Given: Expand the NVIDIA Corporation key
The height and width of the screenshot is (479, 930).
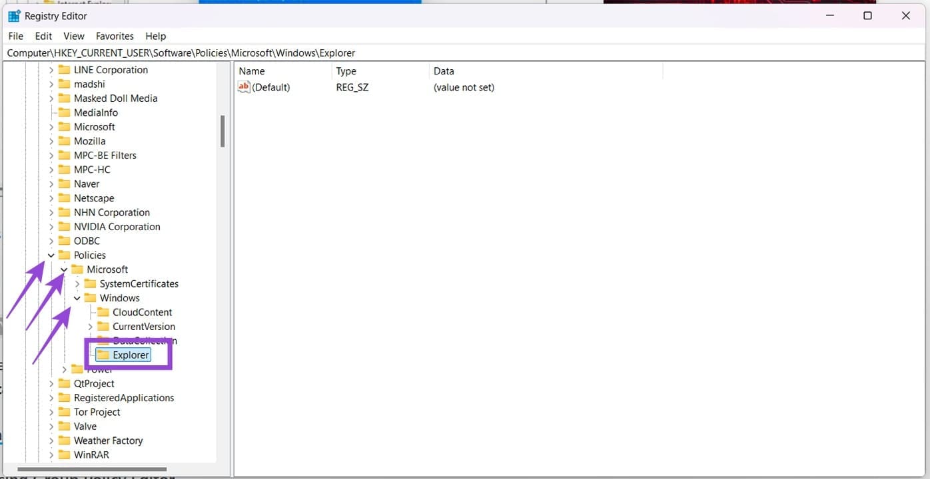Looking at the screenshot, I should click(x=51, y=227).
